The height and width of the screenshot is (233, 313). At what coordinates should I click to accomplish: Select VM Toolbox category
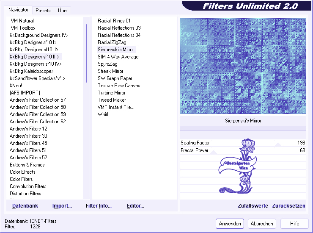(23, 28)
